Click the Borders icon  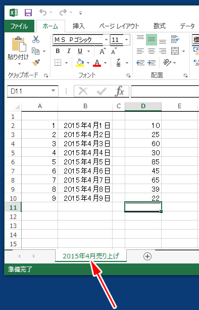(58, 63)
